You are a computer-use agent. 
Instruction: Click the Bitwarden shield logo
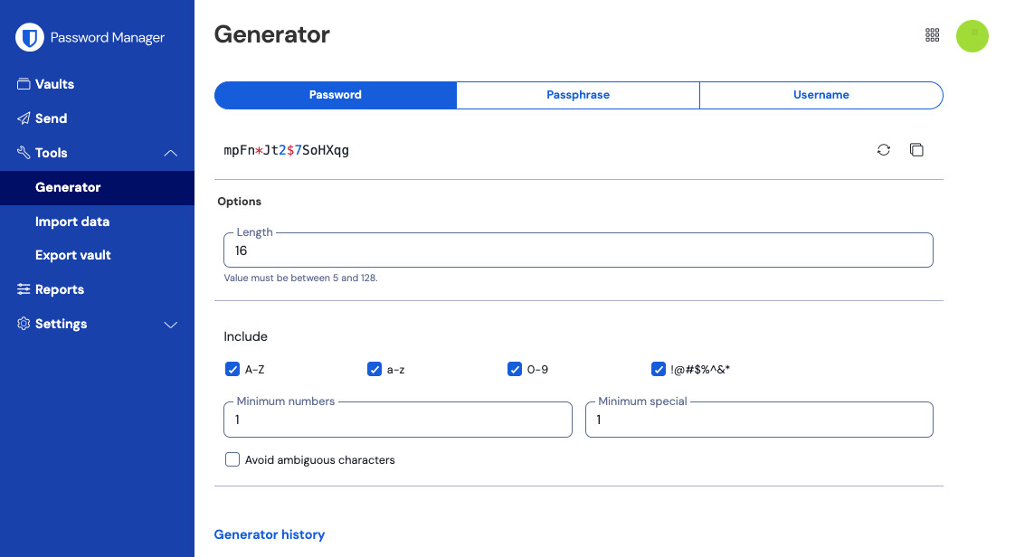tap(31, 38)
